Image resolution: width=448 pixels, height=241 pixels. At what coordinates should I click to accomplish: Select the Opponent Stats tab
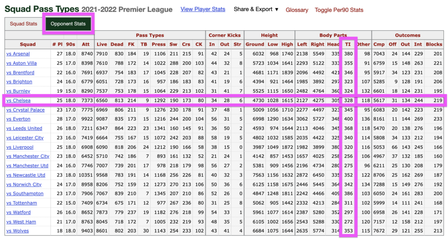68,24
